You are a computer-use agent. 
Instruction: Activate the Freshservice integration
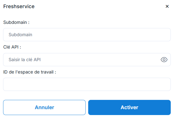pyautogui.click(x=129, y=107)
